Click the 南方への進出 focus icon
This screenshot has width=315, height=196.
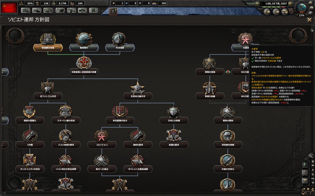pyautogui.click(x=102, y=160)
